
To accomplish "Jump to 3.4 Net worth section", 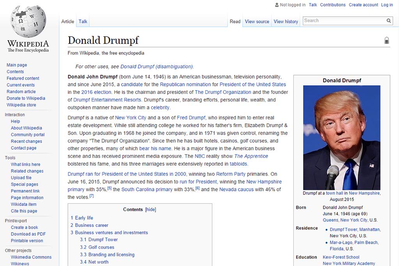I will 94,262.
